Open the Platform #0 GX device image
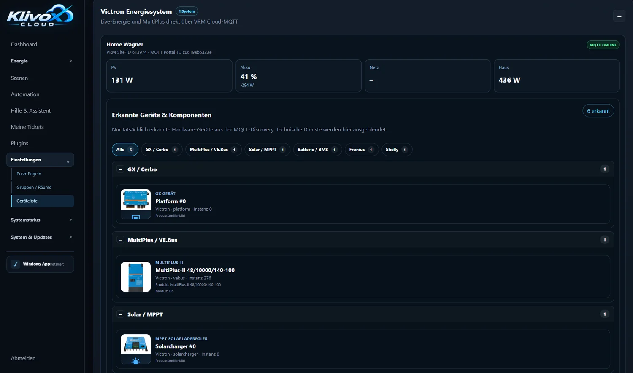 click(135, 204)
